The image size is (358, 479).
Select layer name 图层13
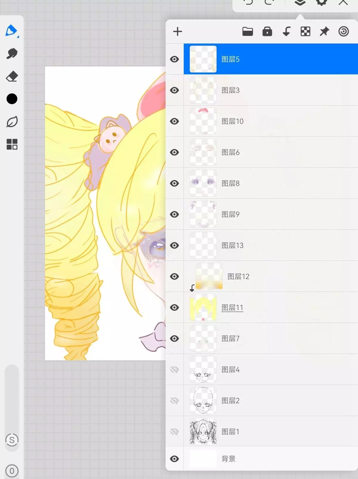click(232, 245)
